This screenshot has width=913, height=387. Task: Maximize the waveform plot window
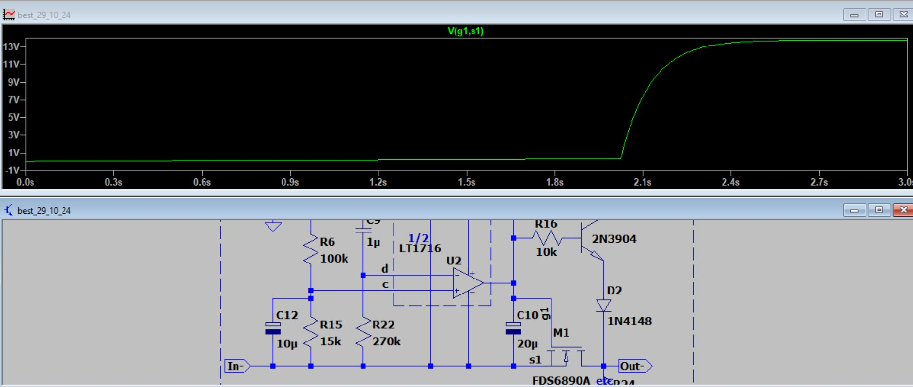coord(879,15)
